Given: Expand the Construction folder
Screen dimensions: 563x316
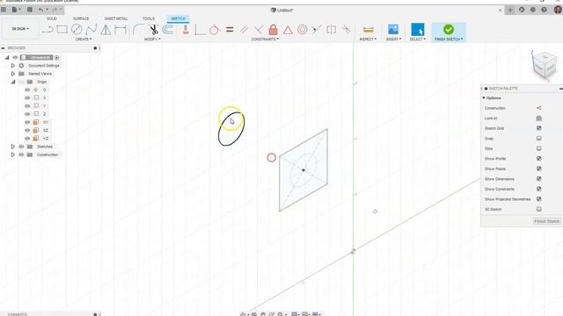Looking at the screenshot, I should coord(13,154).
